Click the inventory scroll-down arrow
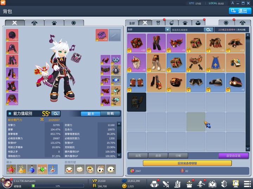The width and height of the screenshot is (253, 189). pos(248,149)
